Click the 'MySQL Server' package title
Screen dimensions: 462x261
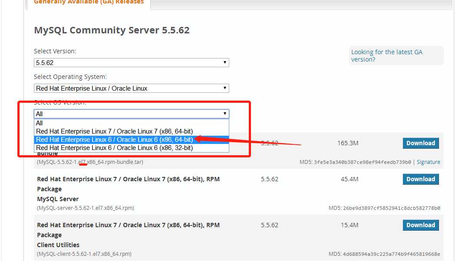click(58, 199)
